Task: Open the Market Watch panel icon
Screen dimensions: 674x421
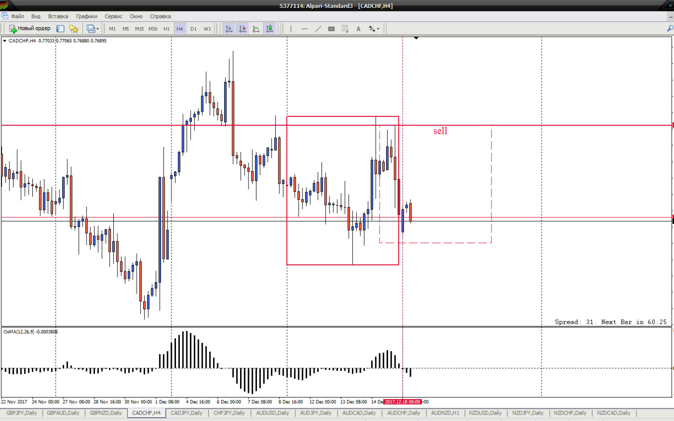Action: click(60, 29)
